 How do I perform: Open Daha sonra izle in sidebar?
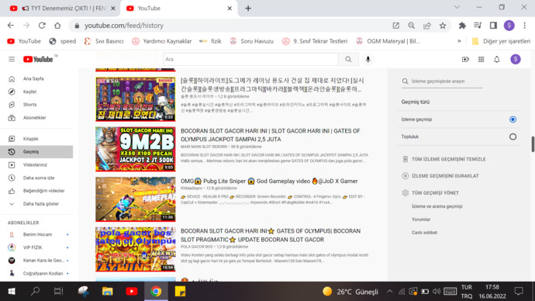36,178
